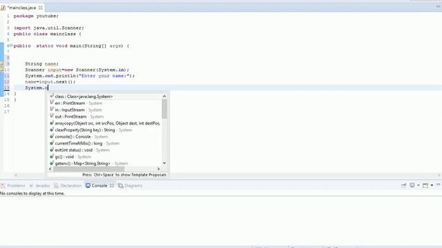
Task: Open the Declaration view tab
Action: point(68,185)
